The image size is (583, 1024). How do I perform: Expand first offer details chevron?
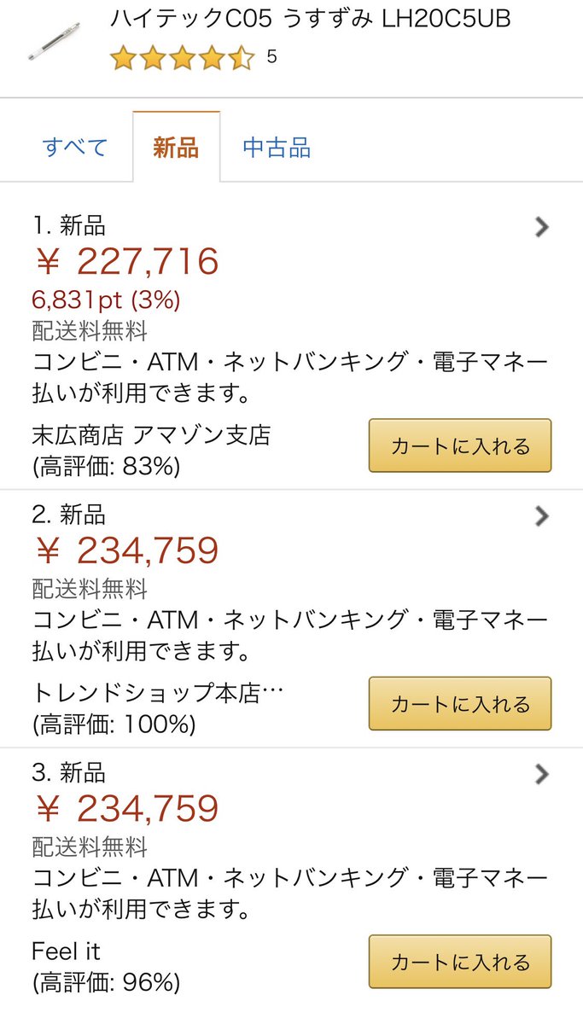(541, 226)
